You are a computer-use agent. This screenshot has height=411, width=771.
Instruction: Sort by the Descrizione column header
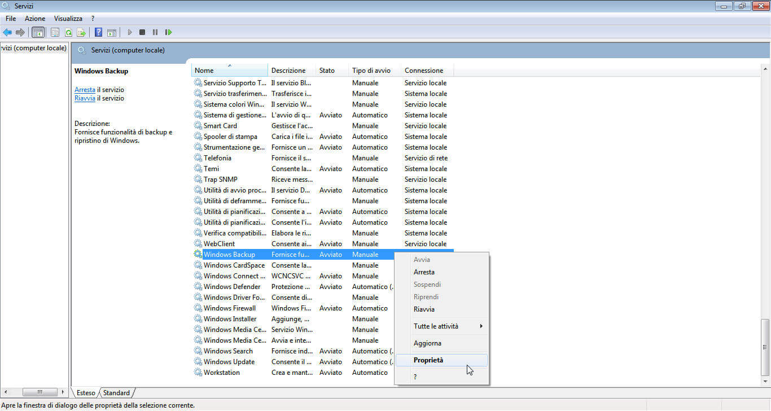click(292, 71)
